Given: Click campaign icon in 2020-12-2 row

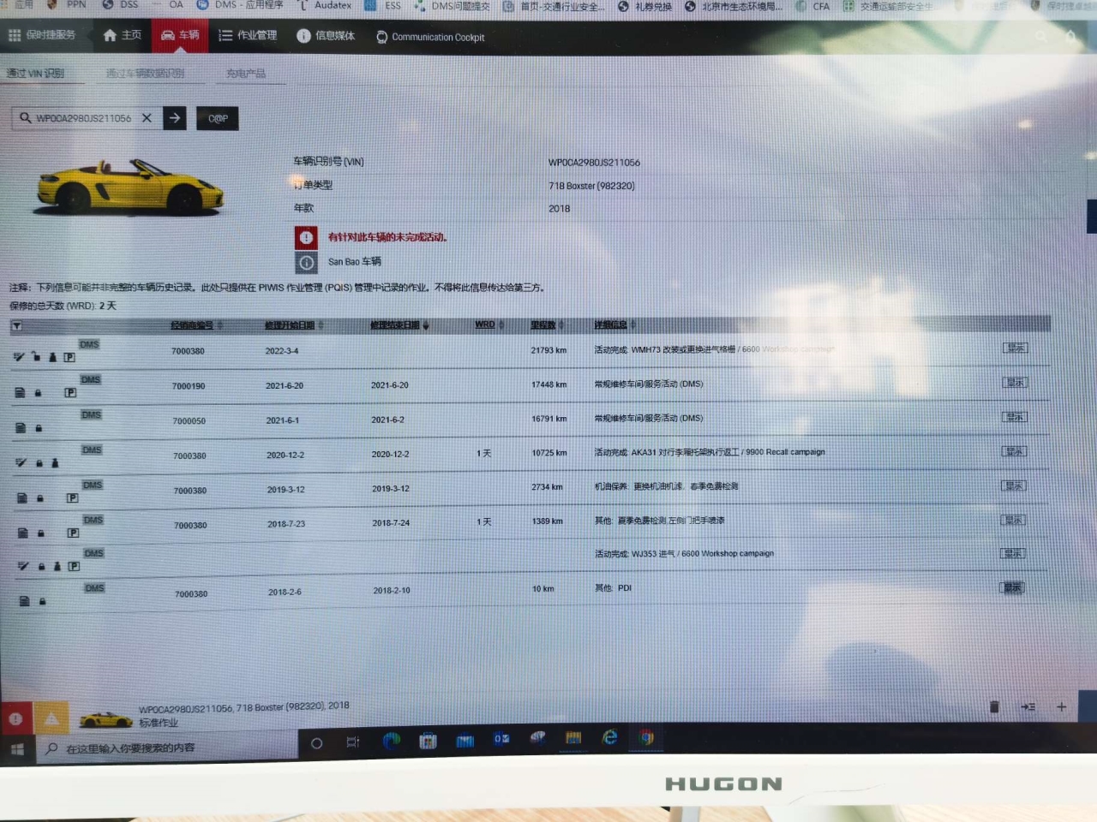Looking at the screenshot, I should (x=21, y=463).
